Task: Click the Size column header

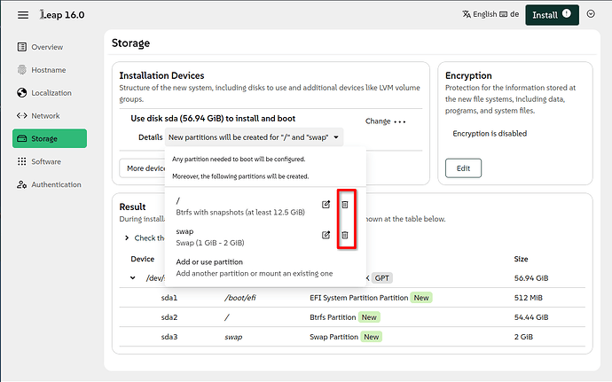Action: coord(521,259)
